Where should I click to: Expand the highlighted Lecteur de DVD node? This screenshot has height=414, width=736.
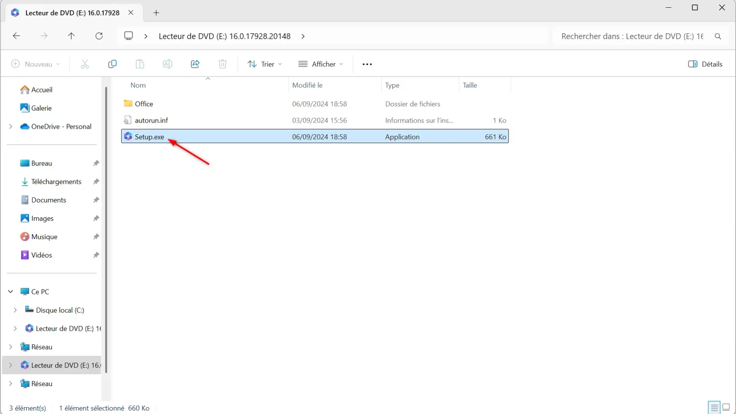11,365
